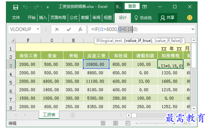Click the Redo arrow icon

[36, 7]
